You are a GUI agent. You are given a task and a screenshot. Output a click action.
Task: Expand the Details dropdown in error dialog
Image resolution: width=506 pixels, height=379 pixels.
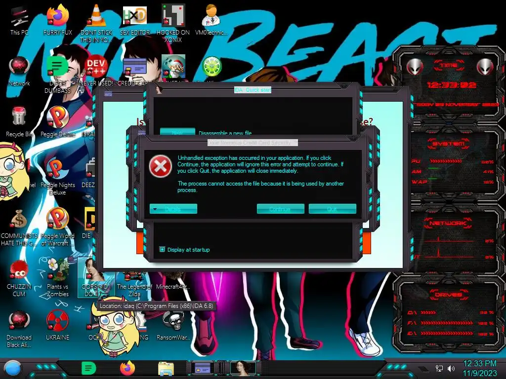pyautogui.click(x=173, y=209)
